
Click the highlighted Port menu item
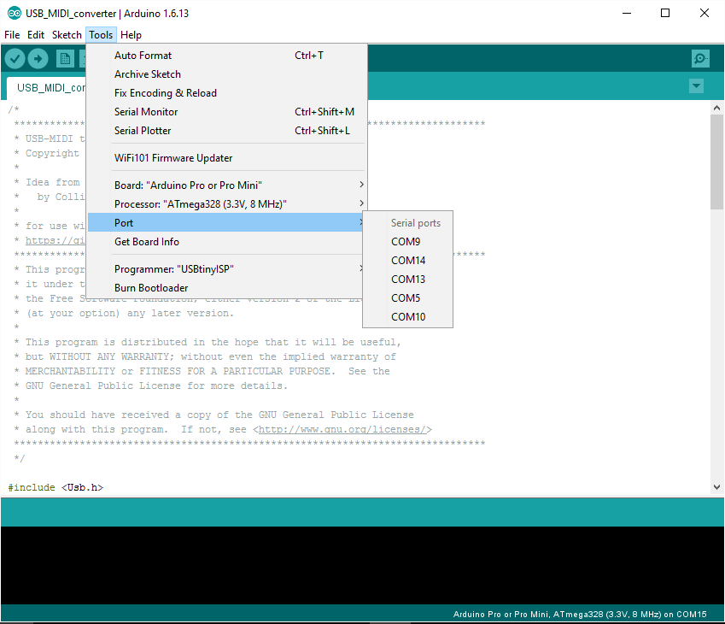pos(226,222)
